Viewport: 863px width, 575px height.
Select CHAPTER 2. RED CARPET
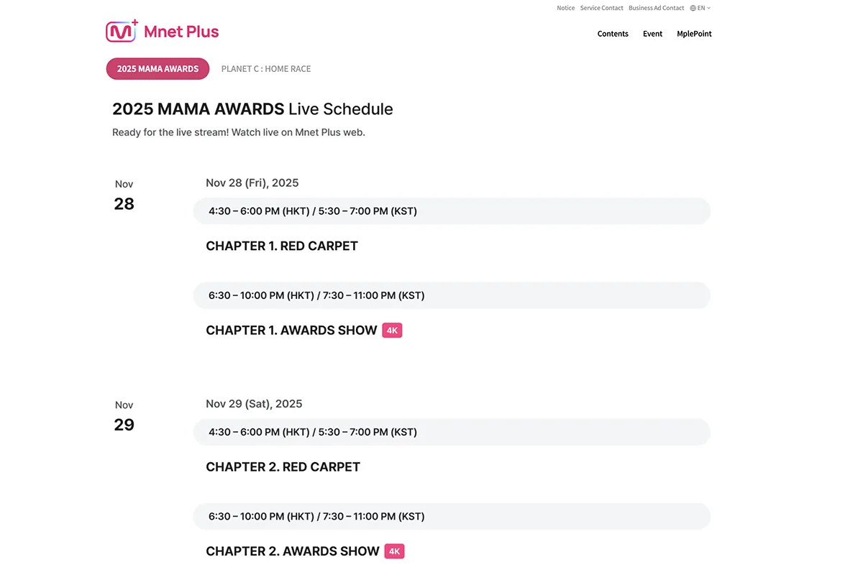[x=283, y=466]
